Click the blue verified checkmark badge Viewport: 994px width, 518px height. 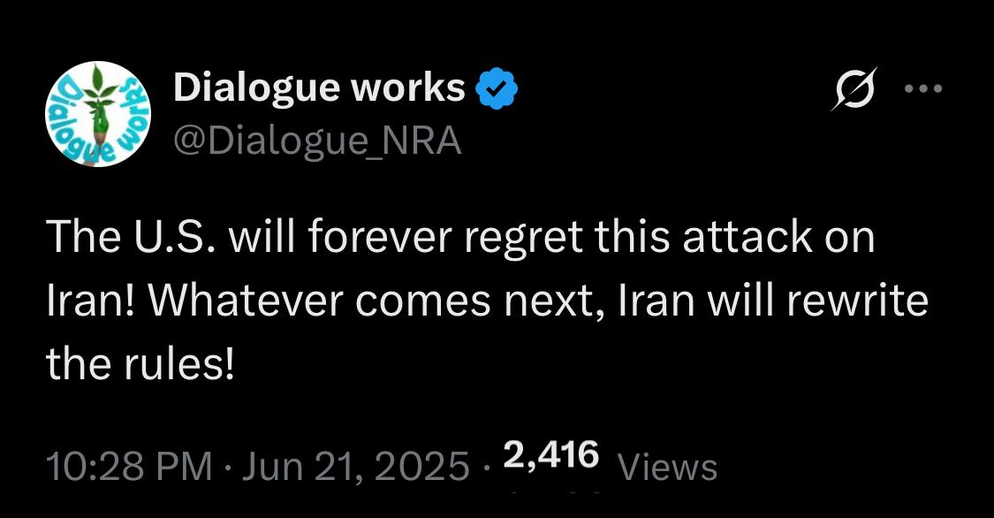tap(497, 88)
